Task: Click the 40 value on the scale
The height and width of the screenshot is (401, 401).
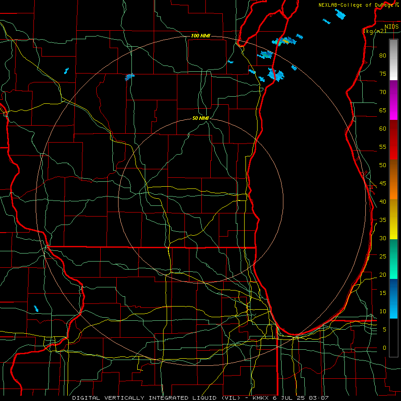Action: pyautogui.click(x=383, y=201)
